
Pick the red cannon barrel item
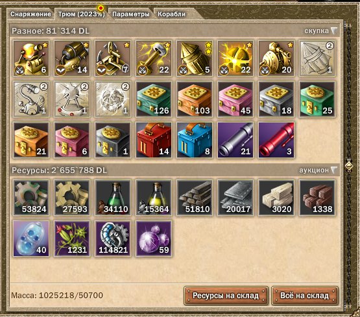pyautogui.click(x=276, y=140)
